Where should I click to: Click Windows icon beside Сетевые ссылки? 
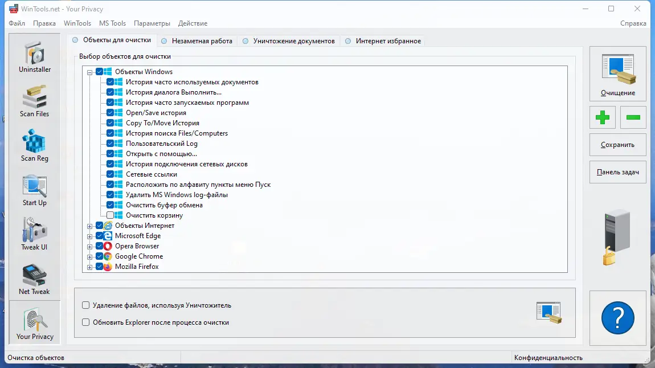point(118,174)
